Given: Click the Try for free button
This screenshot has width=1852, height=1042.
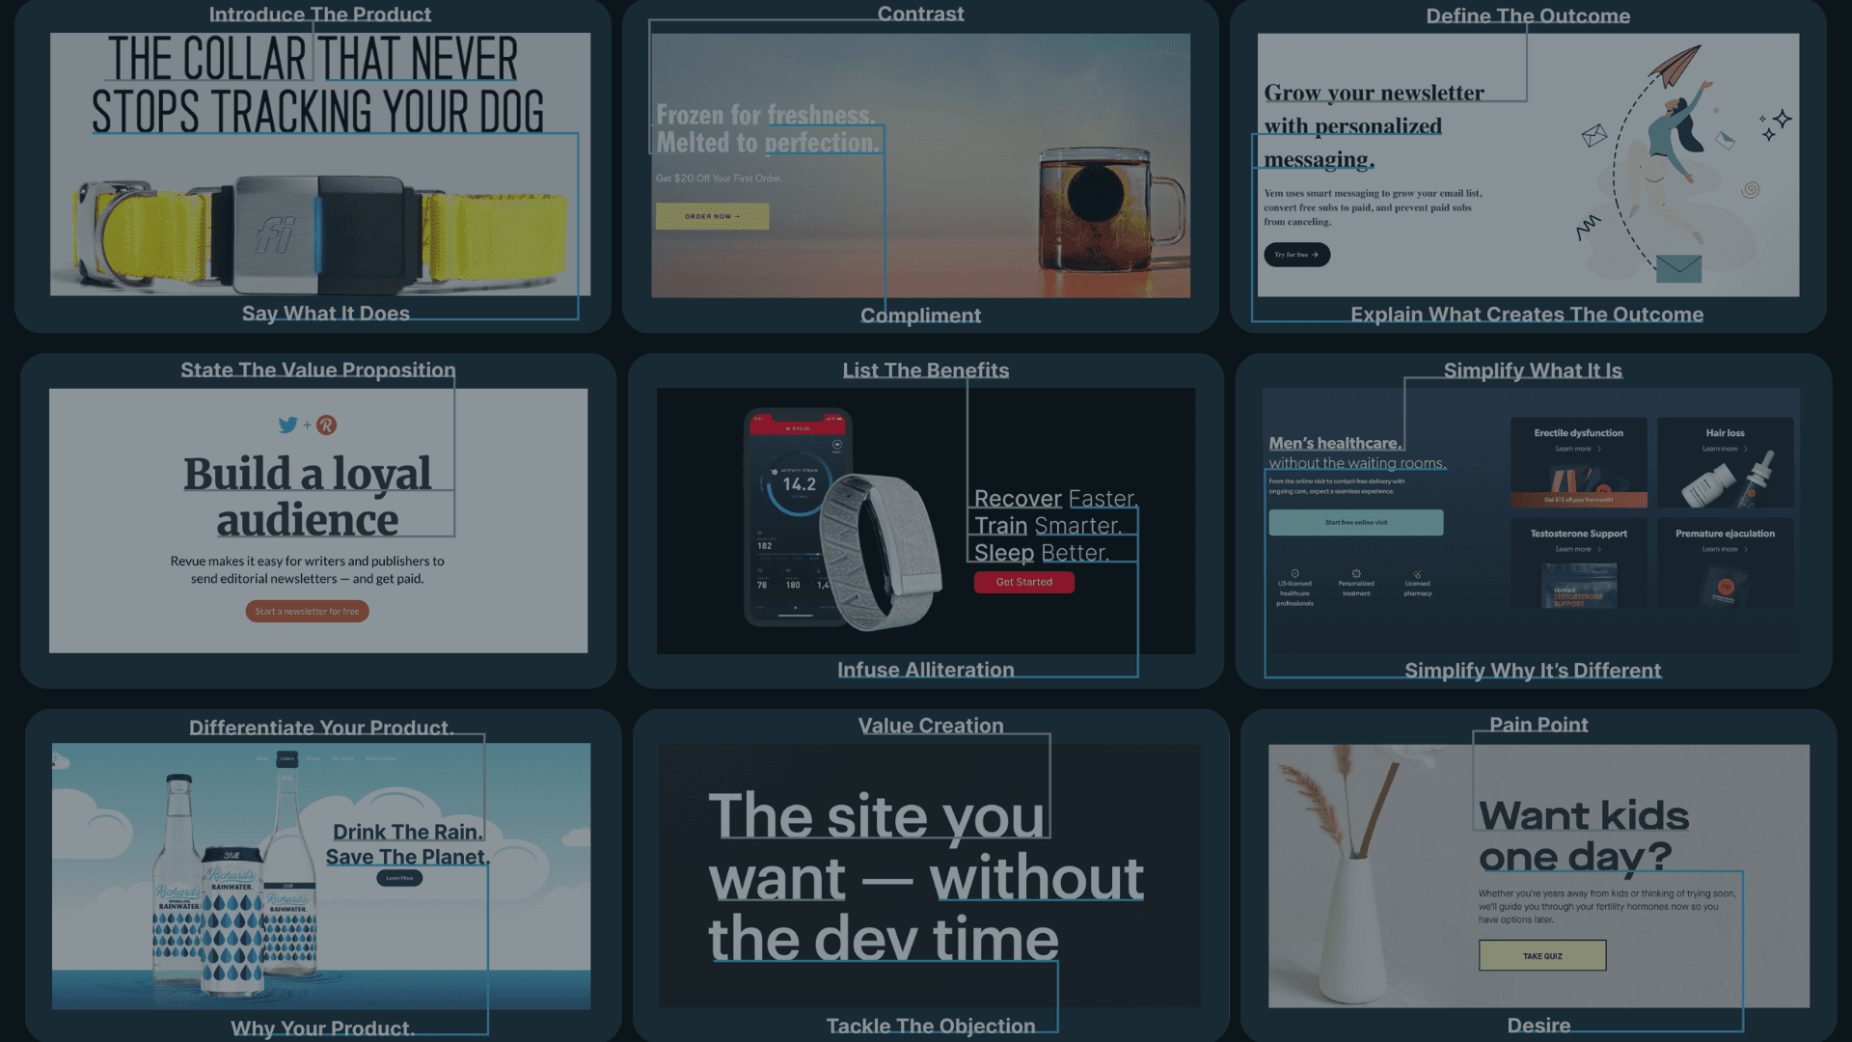Looking at the screenshot, I should coord(1296,255).
